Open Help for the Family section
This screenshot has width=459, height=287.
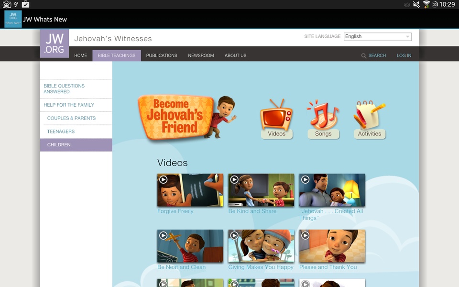[x=76, y=105]
